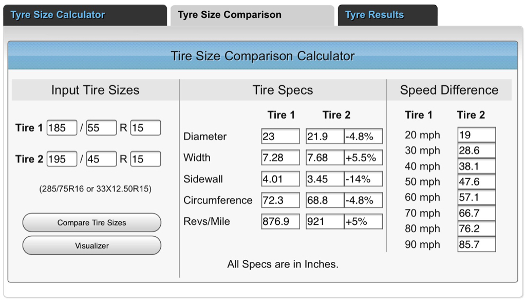Click the Tire 2 speed at 20 mph box
Screen dimensions: 526x305
477,135
